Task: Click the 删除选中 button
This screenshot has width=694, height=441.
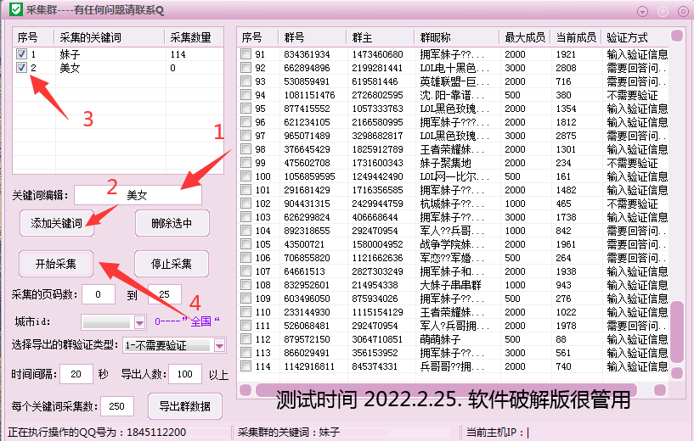Action: point(172,223)
